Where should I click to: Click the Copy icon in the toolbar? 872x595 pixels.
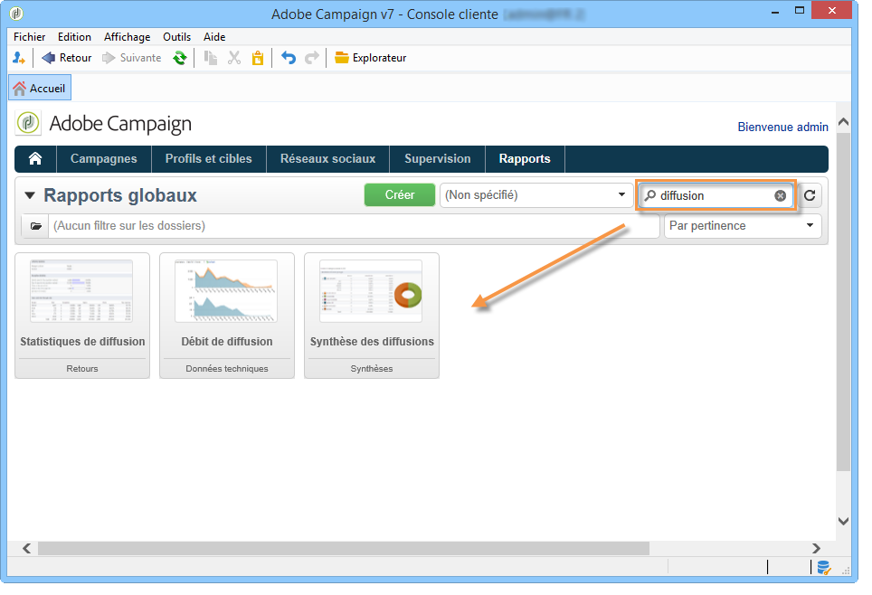click(210, 58)
